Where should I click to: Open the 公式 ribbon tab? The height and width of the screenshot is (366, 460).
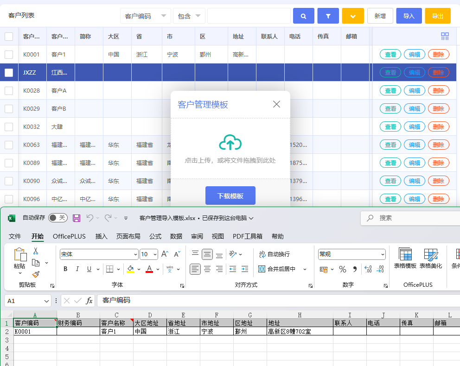pos(155,236)
